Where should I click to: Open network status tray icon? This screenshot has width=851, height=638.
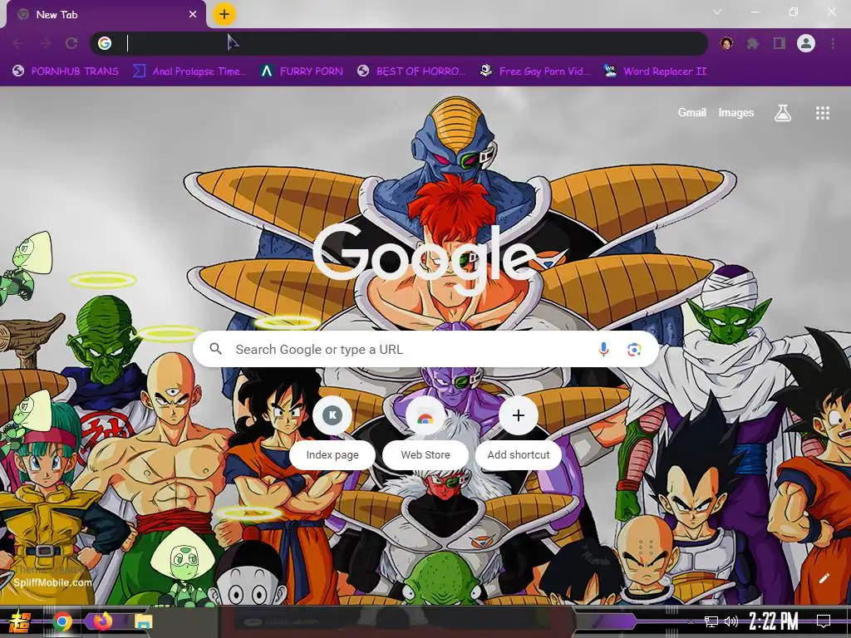tap(711, 621)
